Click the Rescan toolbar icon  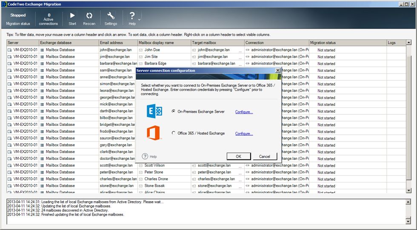pos(89,16)
